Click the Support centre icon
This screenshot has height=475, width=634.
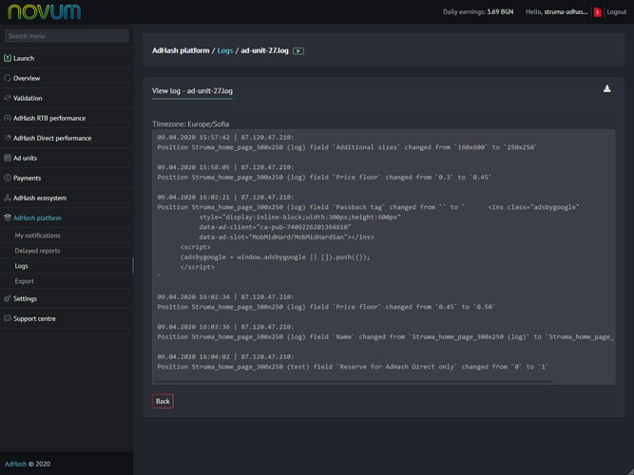pyautogui.click(x=8, y=318)
